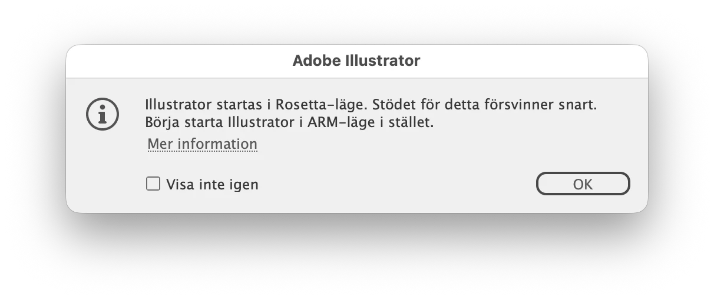Viewport: 714px width, 300px height.
Task: Click the rounded OK button outline
Action: [583, 184]
